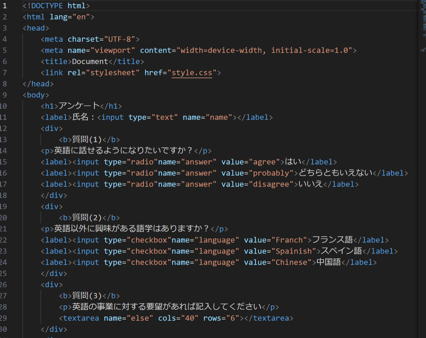This screenshot has width=426, height=338.
Task: Click the opening textarea tag name
Action: [81, 318]
